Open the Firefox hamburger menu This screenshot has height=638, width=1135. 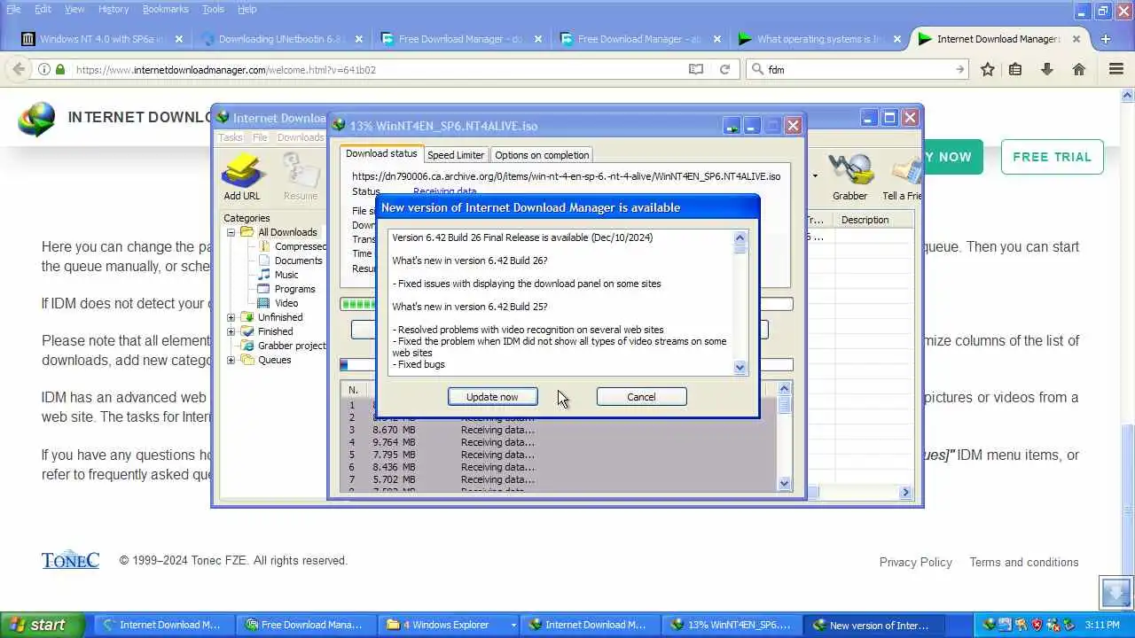(x=1116, y=69)
